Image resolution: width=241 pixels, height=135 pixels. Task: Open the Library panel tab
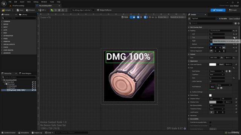23,15
